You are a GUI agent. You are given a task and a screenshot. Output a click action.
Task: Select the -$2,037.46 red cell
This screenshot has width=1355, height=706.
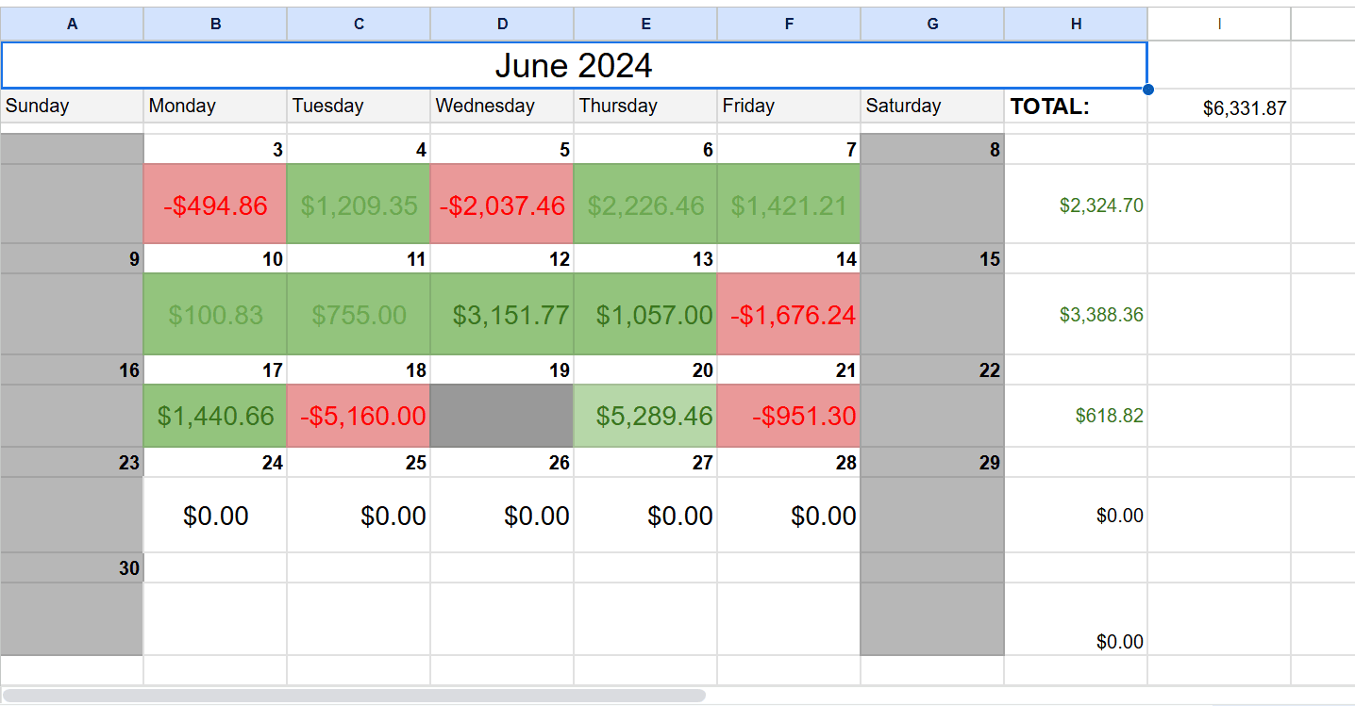tap(502, 205)
